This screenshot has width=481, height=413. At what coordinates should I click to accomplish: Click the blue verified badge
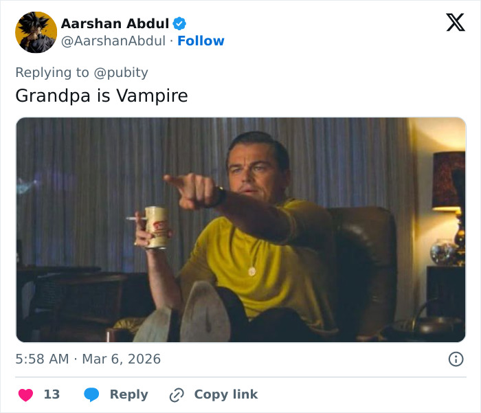180,23
